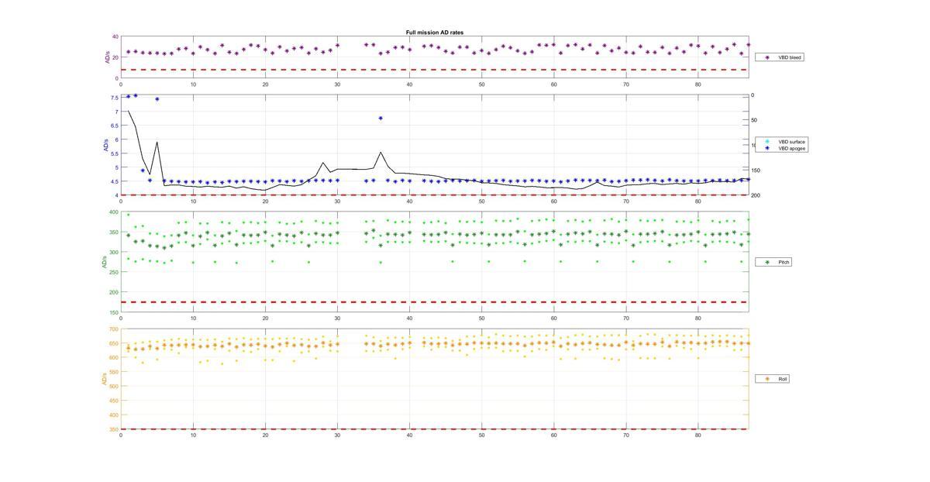Click right-axis tick "50" on the VBD apogee plot
The image size is (930, 482).
tap(754, 121)
